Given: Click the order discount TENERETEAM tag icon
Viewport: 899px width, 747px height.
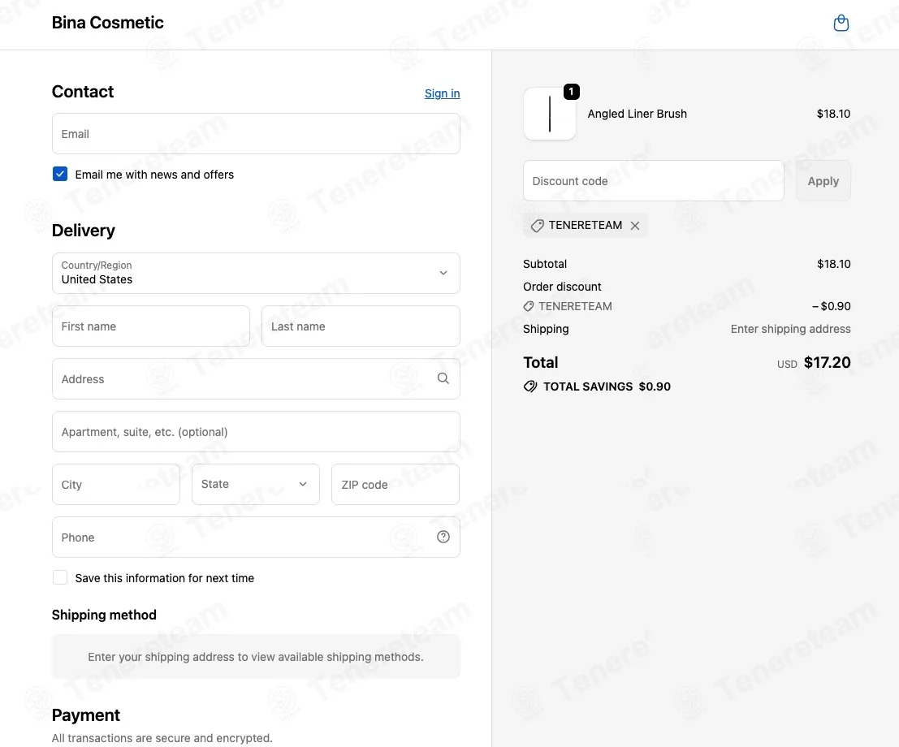Looking at the screenshot, I should point(529,307).
